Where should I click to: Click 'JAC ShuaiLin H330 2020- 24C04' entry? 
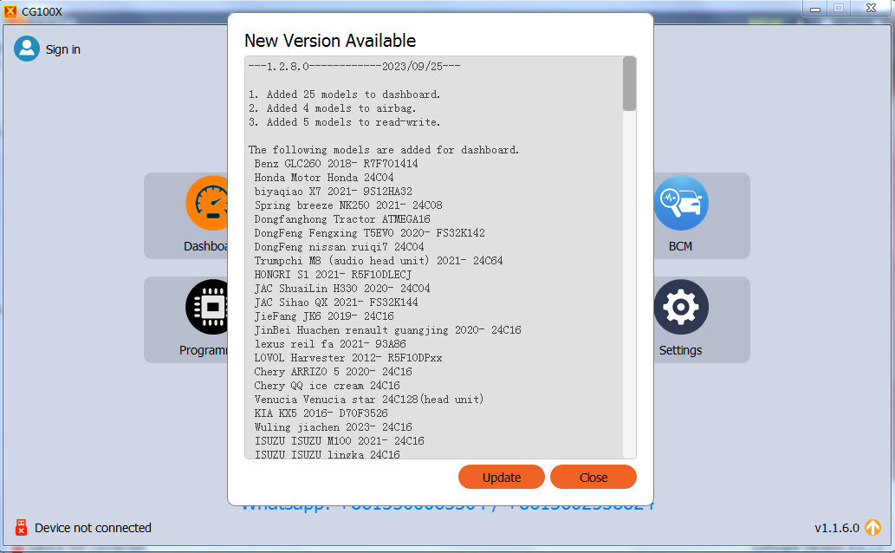pos(342,289)
